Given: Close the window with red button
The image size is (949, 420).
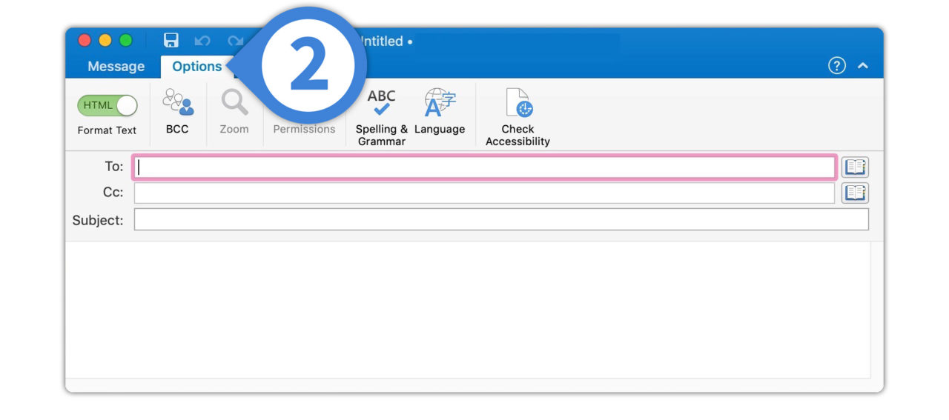Looking at the screenshot, I should point(85,41).
